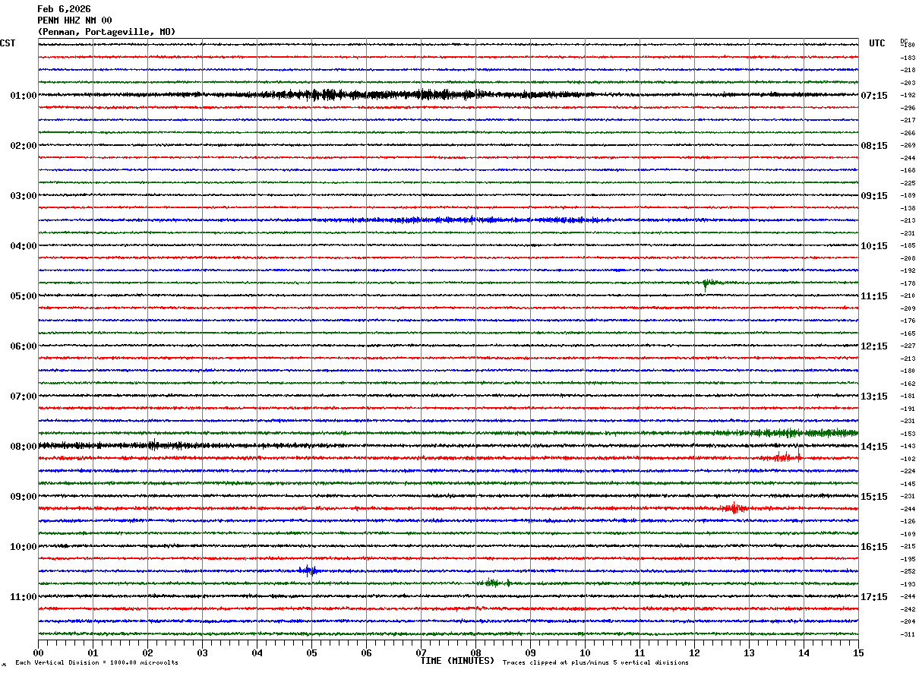
Task: Click the 13:15 UTC time label
Action: tap(874, 397)
